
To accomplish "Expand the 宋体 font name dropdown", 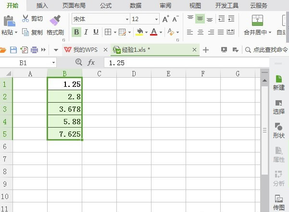I will coord(127,19).
